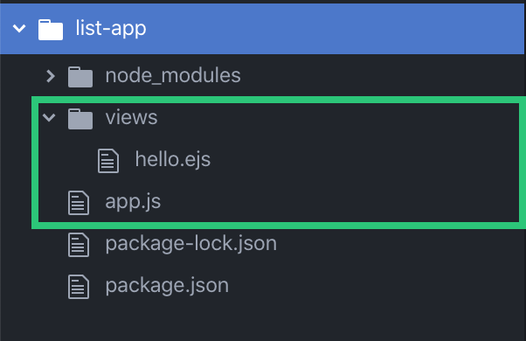Expand the node_modules folder chevron
The width and height of the screenshot is (526, 341).
(x=51, y=76)
